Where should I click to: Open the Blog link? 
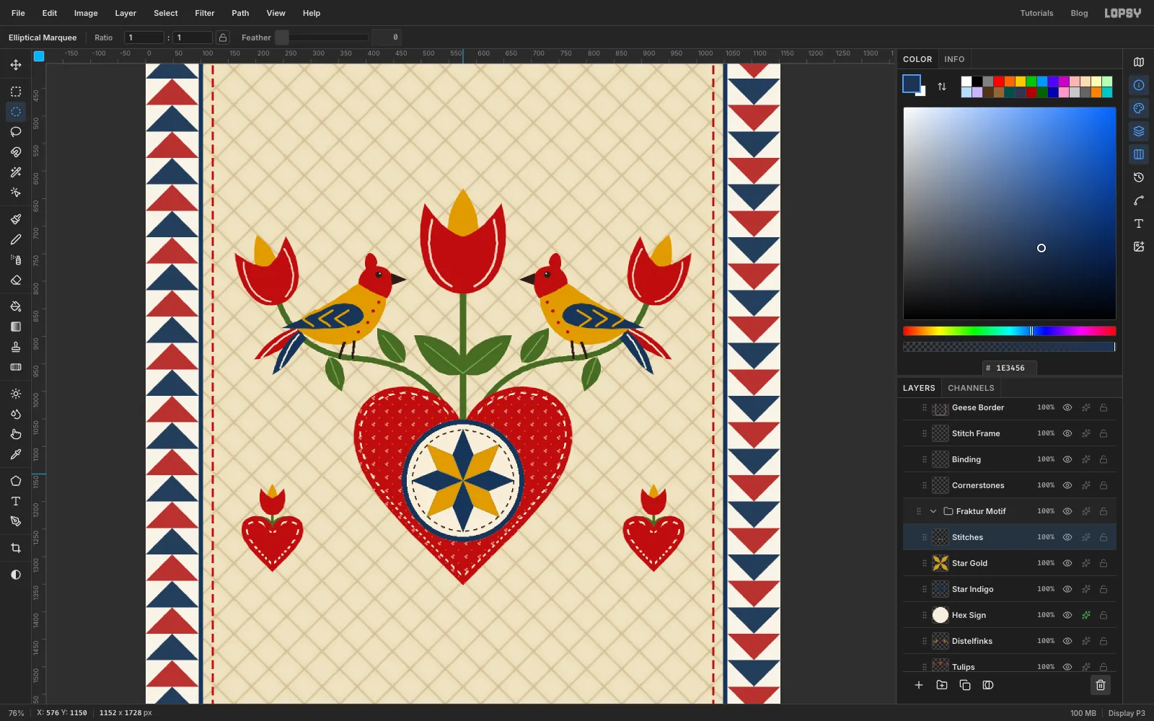(1079, 13)
